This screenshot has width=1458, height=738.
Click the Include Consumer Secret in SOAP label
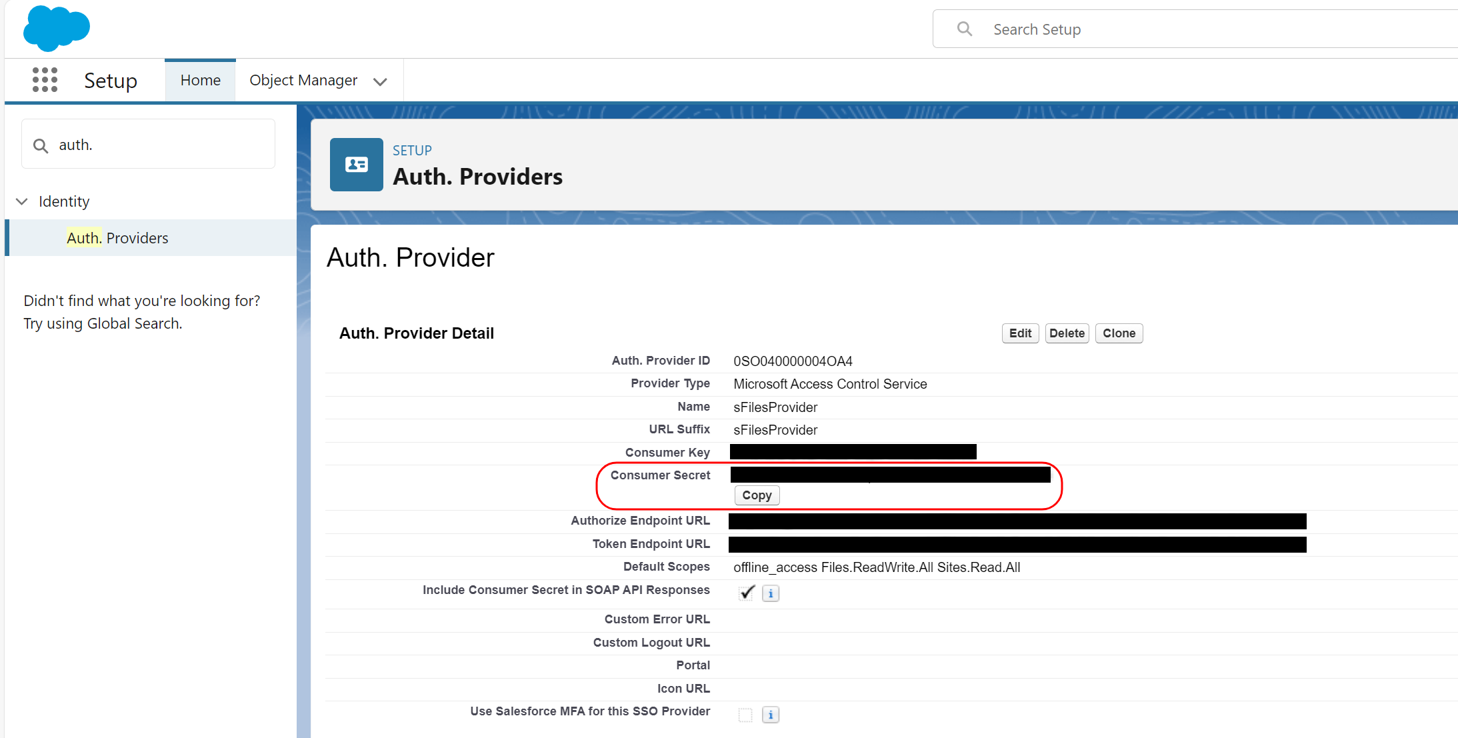566,590
